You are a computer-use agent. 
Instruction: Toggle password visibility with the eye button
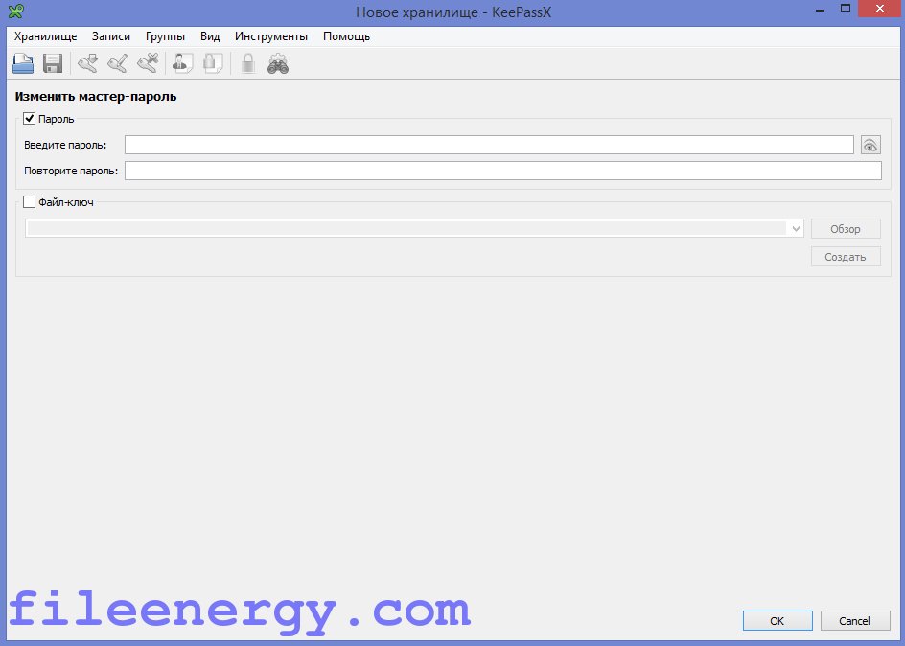(x=870, y=145)
